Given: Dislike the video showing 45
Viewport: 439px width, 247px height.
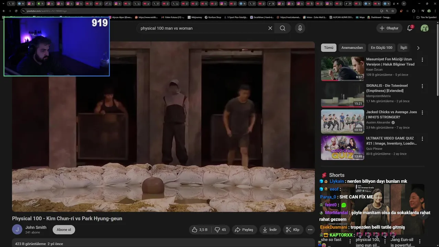Looking at the screenshot, I should 220,230.
